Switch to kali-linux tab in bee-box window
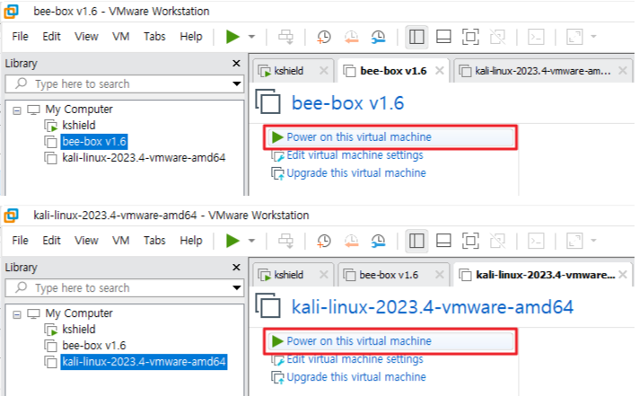This screenshot has width=639, height=396. point(542,71)
